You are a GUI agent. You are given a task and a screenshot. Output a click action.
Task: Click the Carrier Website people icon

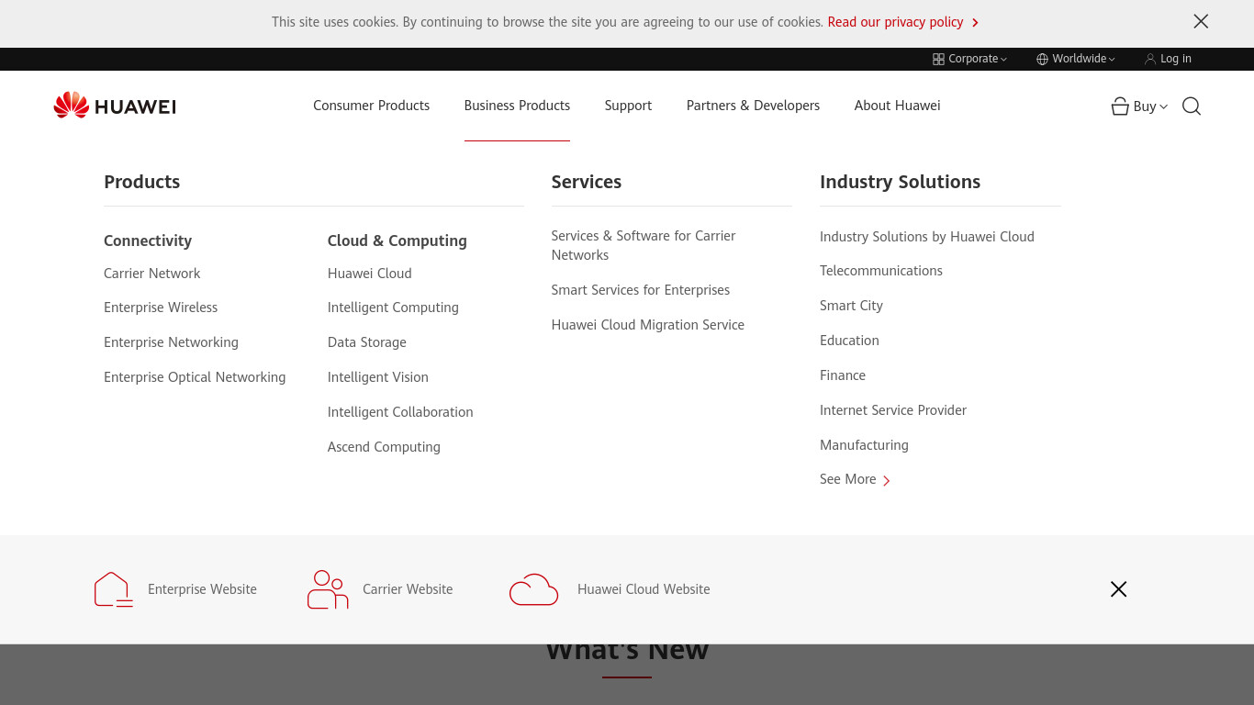328,589
